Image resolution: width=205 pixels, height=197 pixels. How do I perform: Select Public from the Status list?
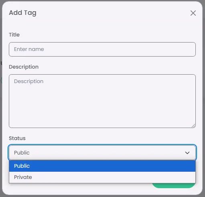coord(102,166)
